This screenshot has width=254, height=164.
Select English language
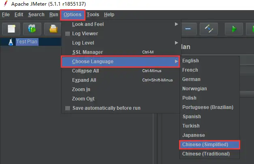(x=209, y=61)
